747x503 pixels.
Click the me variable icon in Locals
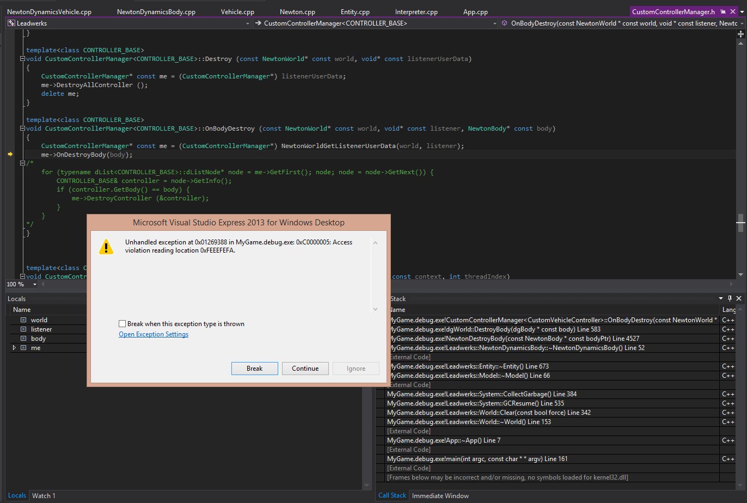click(23, 348)
